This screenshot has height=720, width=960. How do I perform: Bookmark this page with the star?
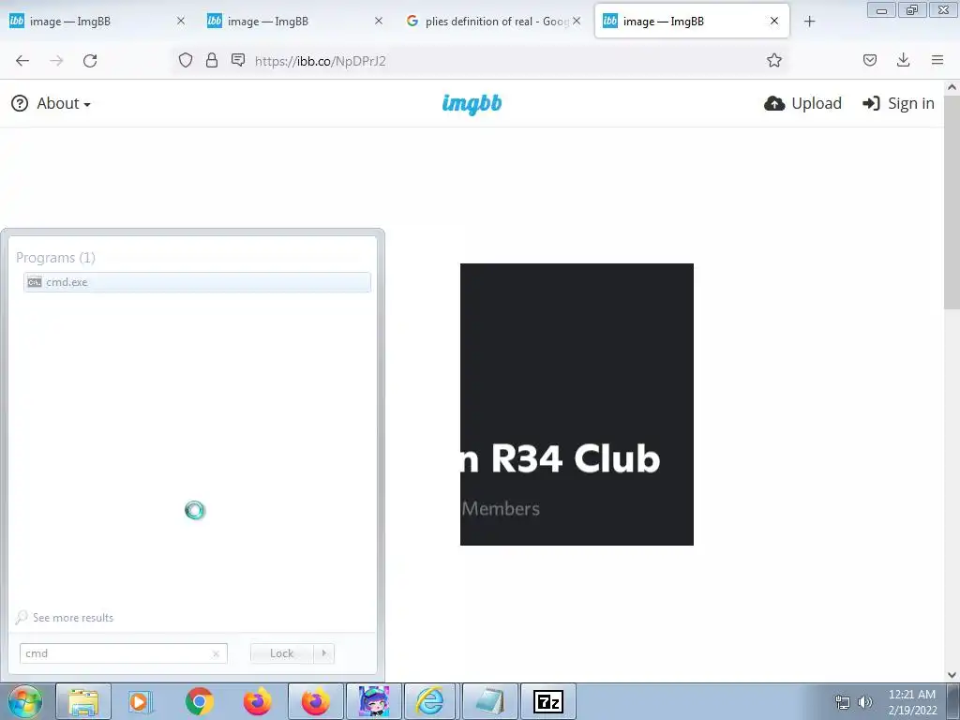(773, 60)
